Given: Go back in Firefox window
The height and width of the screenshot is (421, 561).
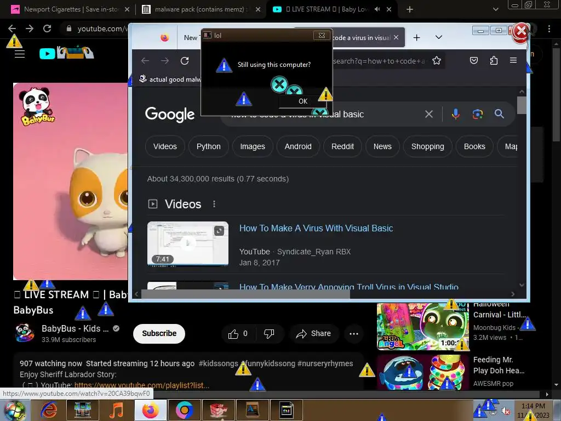Looking at the screenshot, I should (x=145, y=61).
